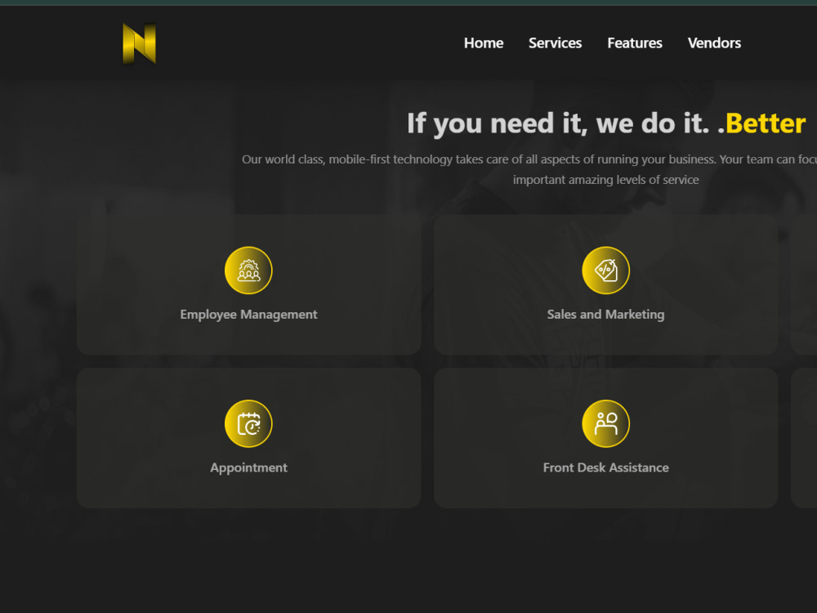Click the Front Desk Assistance people icon
This screenshot has width=817, height=613.
(605, 423)
